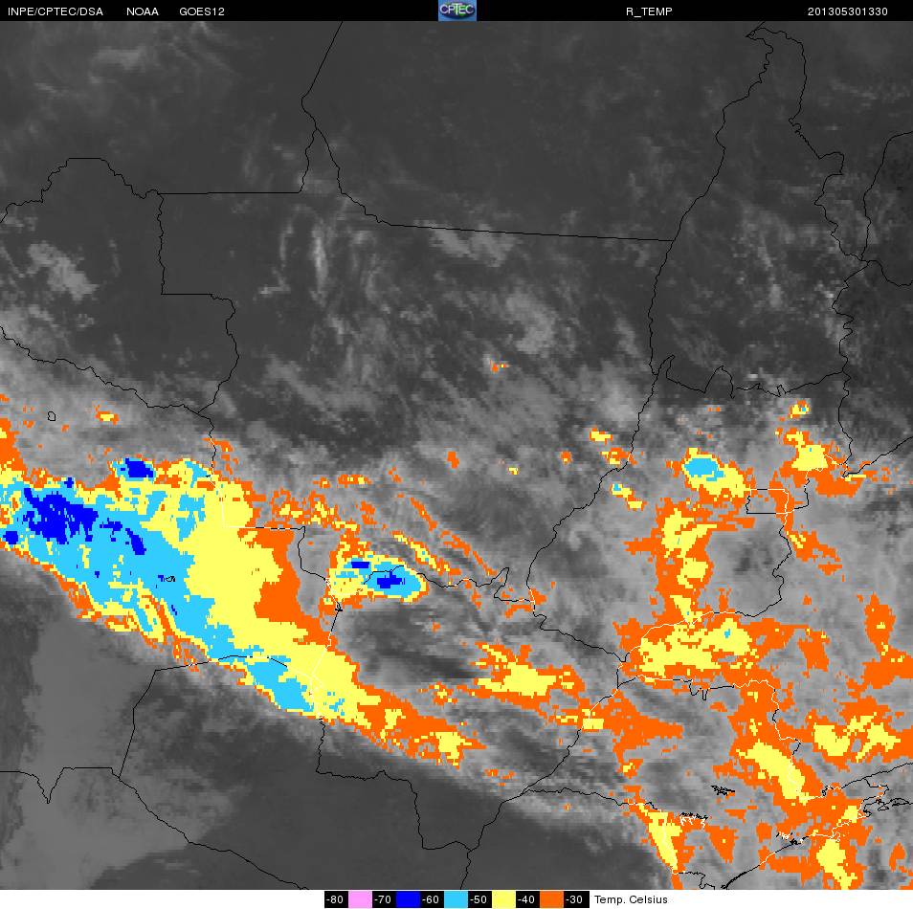This screenshot has height=909, width=913.
Task: Select the NOAA label in the header
Action: point(142,11)
